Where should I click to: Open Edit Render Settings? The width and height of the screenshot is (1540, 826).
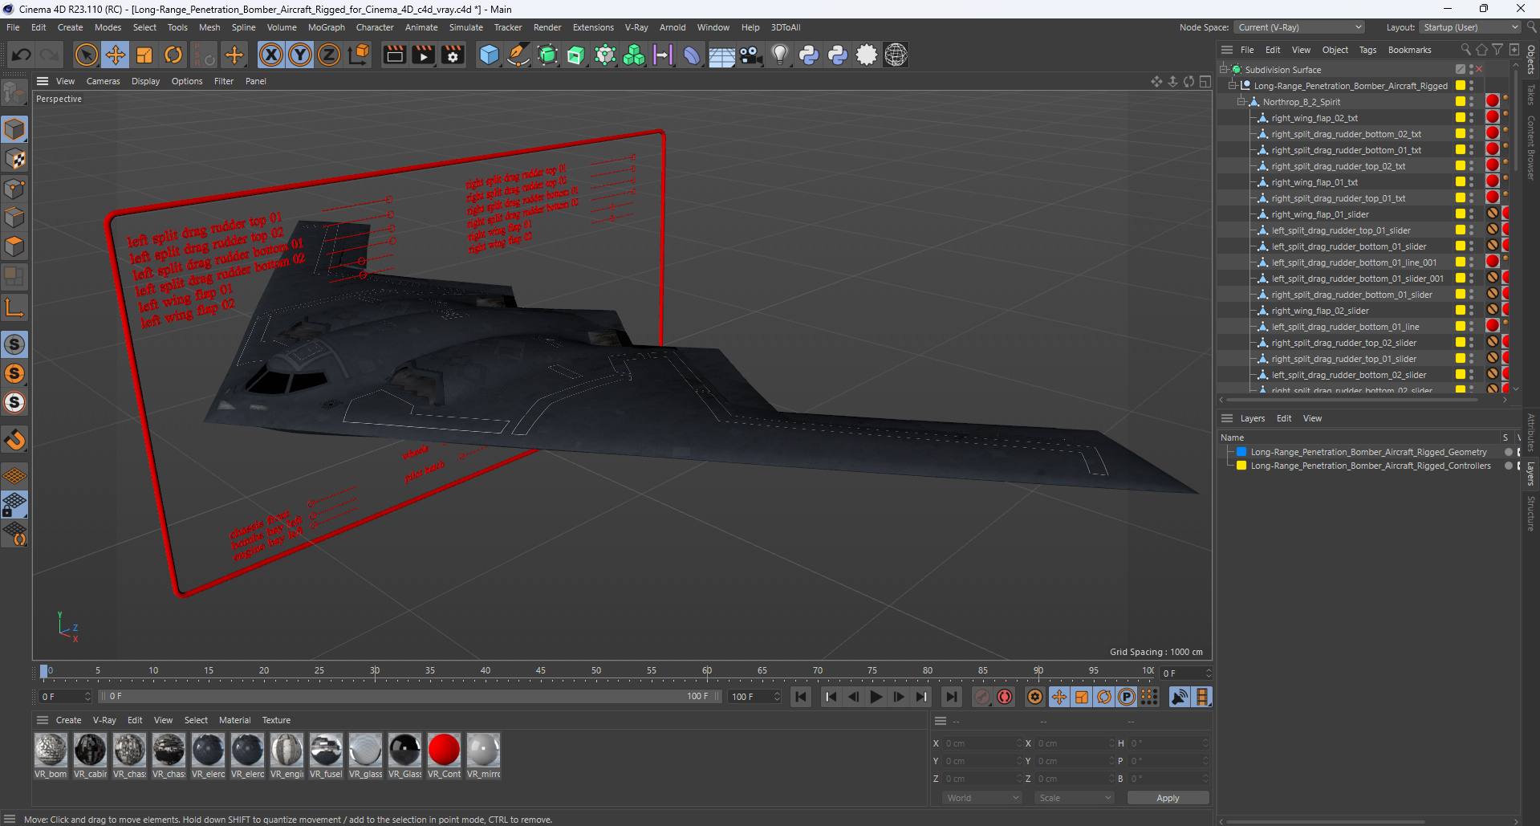[x=453, y=55]
